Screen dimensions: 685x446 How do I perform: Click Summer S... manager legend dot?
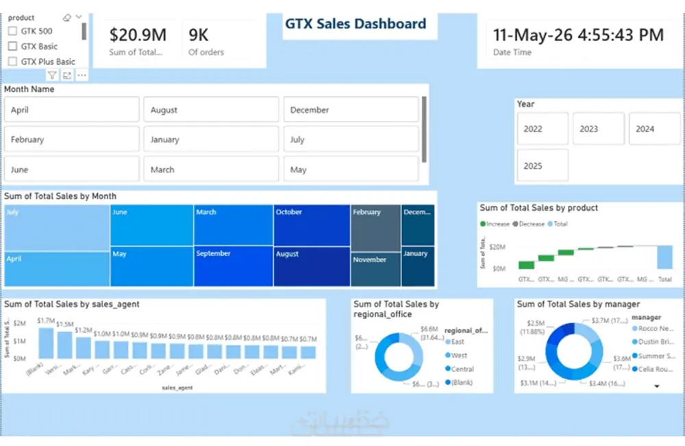pyautogui.click(x=635, y=355)
